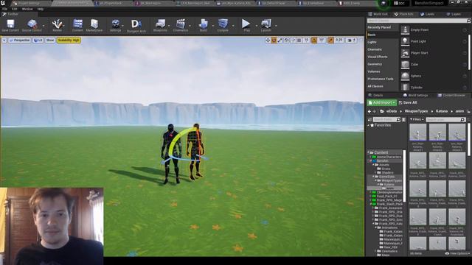Switch to the World Outliner tab

pyautogui.click(x=378, y=14)
